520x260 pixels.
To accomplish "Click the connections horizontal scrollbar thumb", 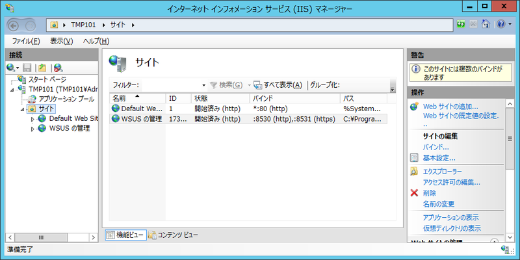I will pyautogui.click(x=41, y=237).
